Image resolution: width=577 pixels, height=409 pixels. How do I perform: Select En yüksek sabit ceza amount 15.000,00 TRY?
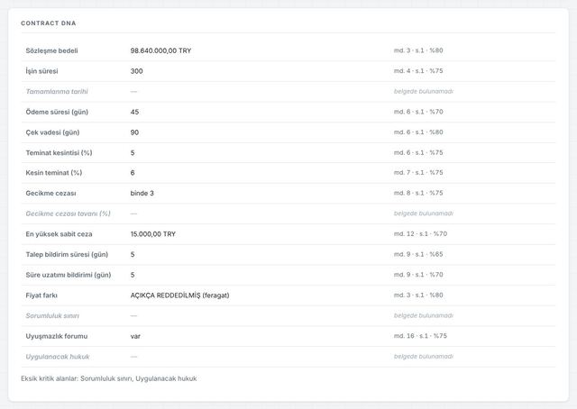(x=153, y=234)
